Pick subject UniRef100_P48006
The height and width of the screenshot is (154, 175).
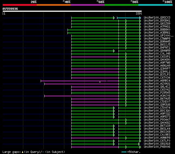click(157, 147)
